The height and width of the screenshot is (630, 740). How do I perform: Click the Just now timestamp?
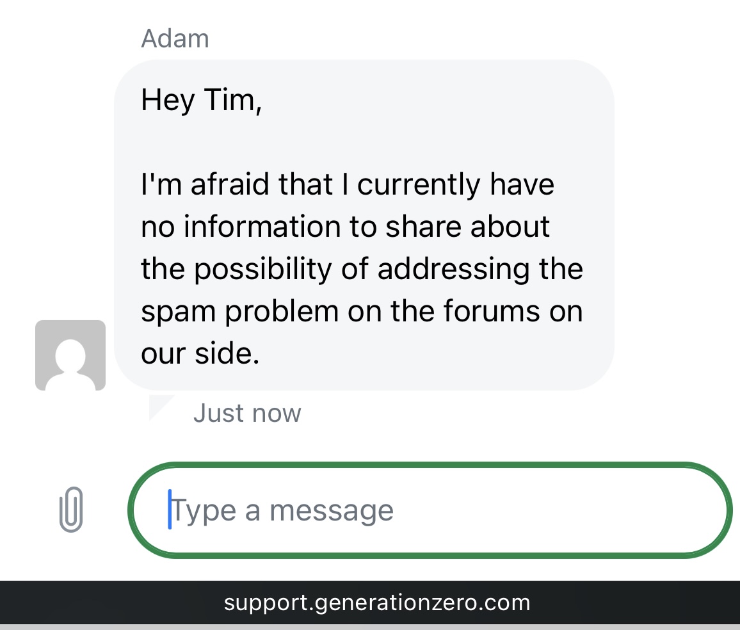[247, 413]
